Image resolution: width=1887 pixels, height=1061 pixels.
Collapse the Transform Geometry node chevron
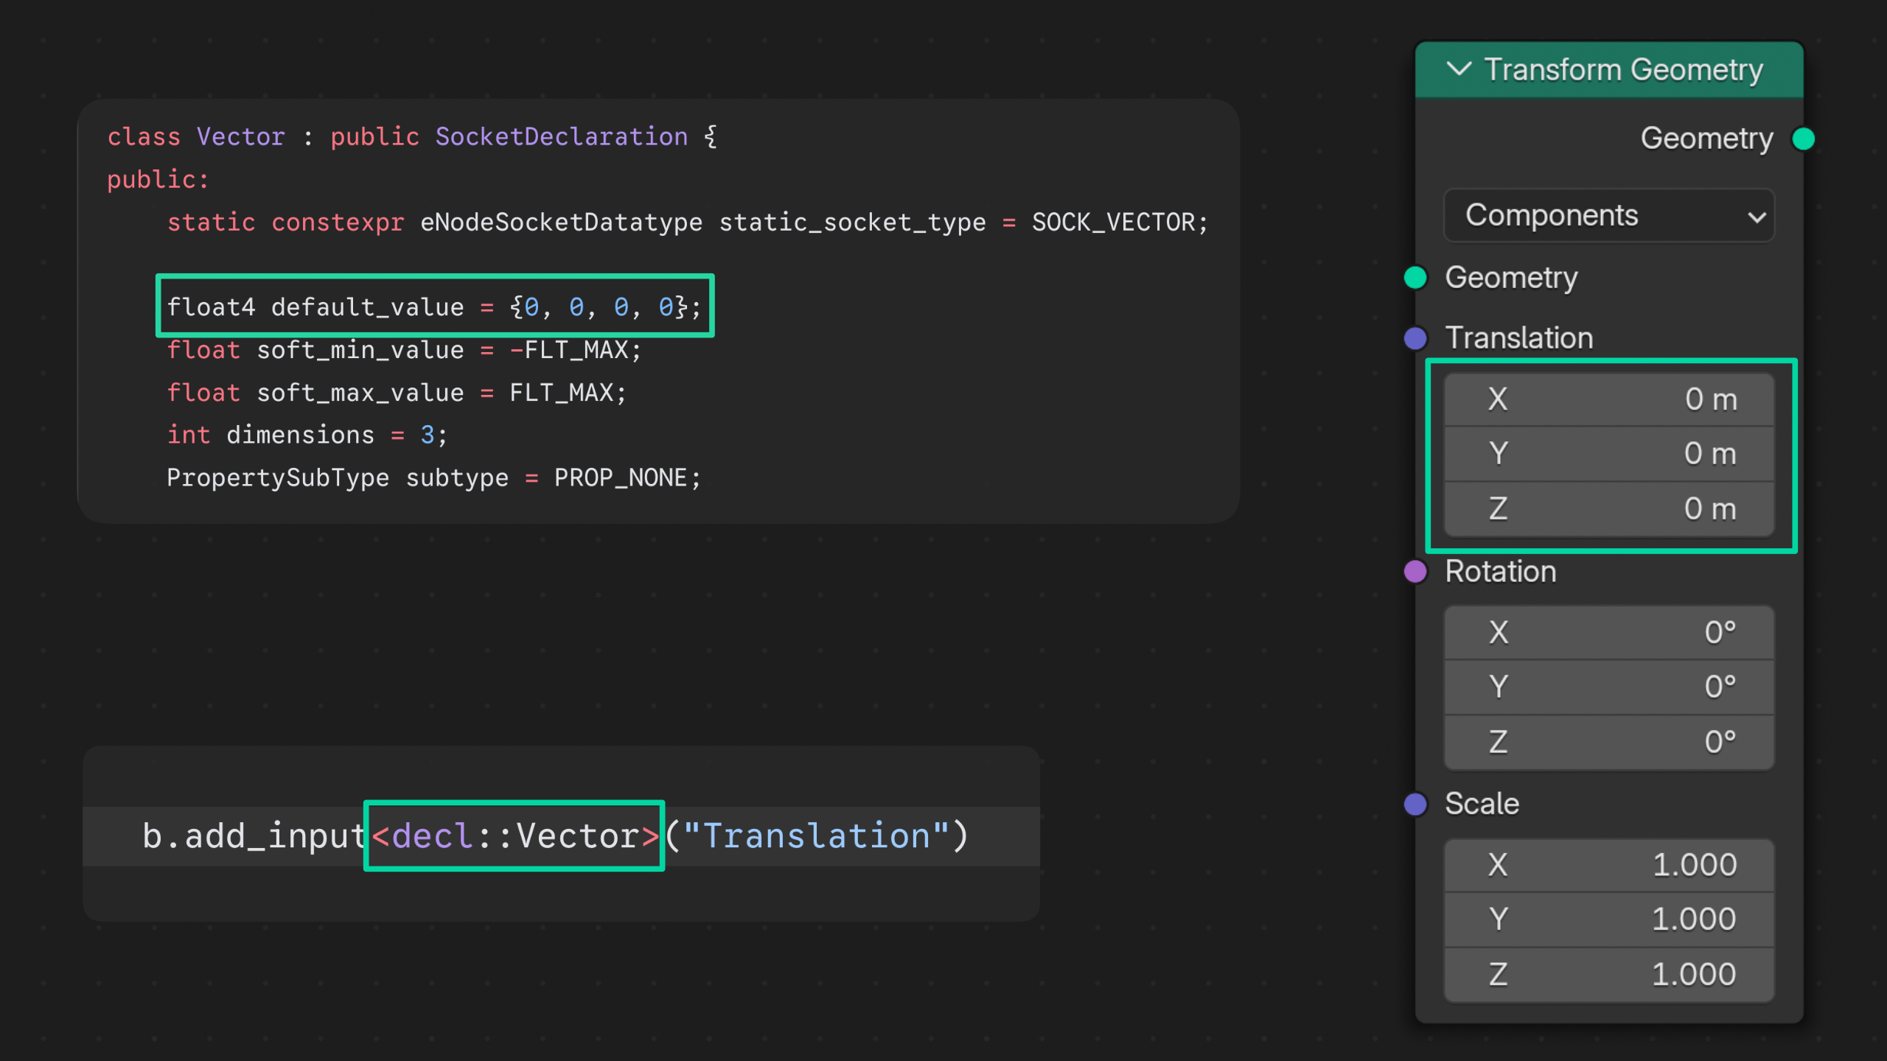1459,69
